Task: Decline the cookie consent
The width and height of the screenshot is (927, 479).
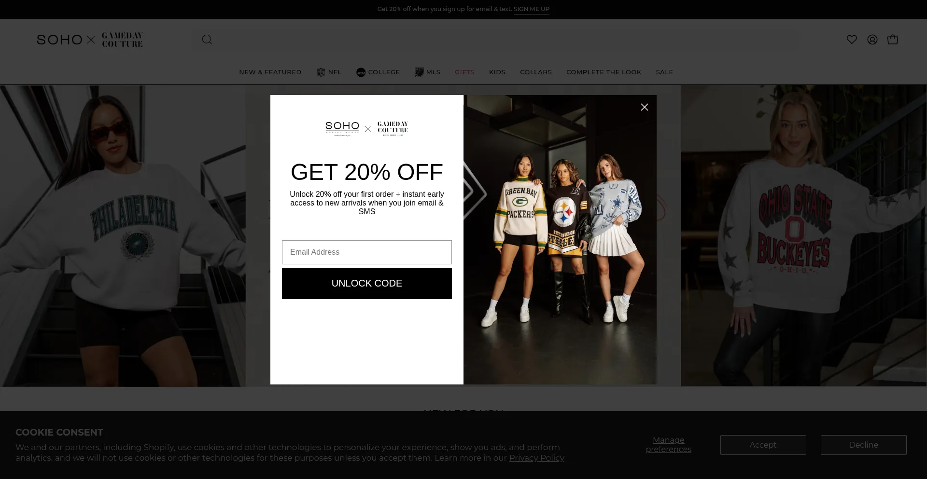Action: (x=863, y=445)
